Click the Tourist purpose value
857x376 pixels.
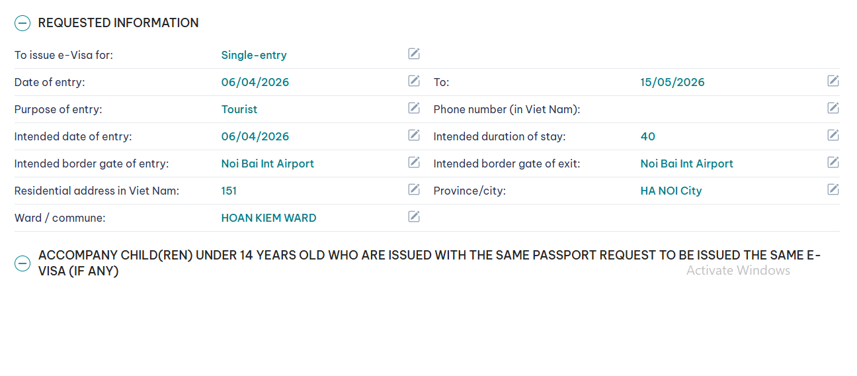(239, 109)
